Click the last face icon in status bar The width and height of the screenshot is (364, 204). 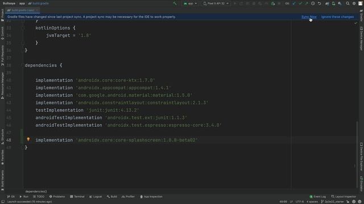tap(360, 202)
